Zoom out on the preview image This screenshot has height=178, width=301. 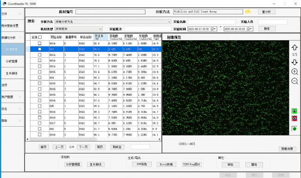tap(295, 81)
